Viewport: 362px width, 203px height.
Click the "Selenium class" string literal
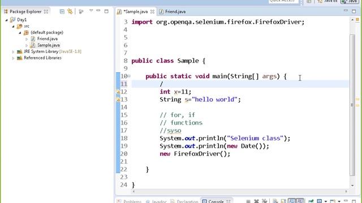pyautogui.click(x=255, y=138)
